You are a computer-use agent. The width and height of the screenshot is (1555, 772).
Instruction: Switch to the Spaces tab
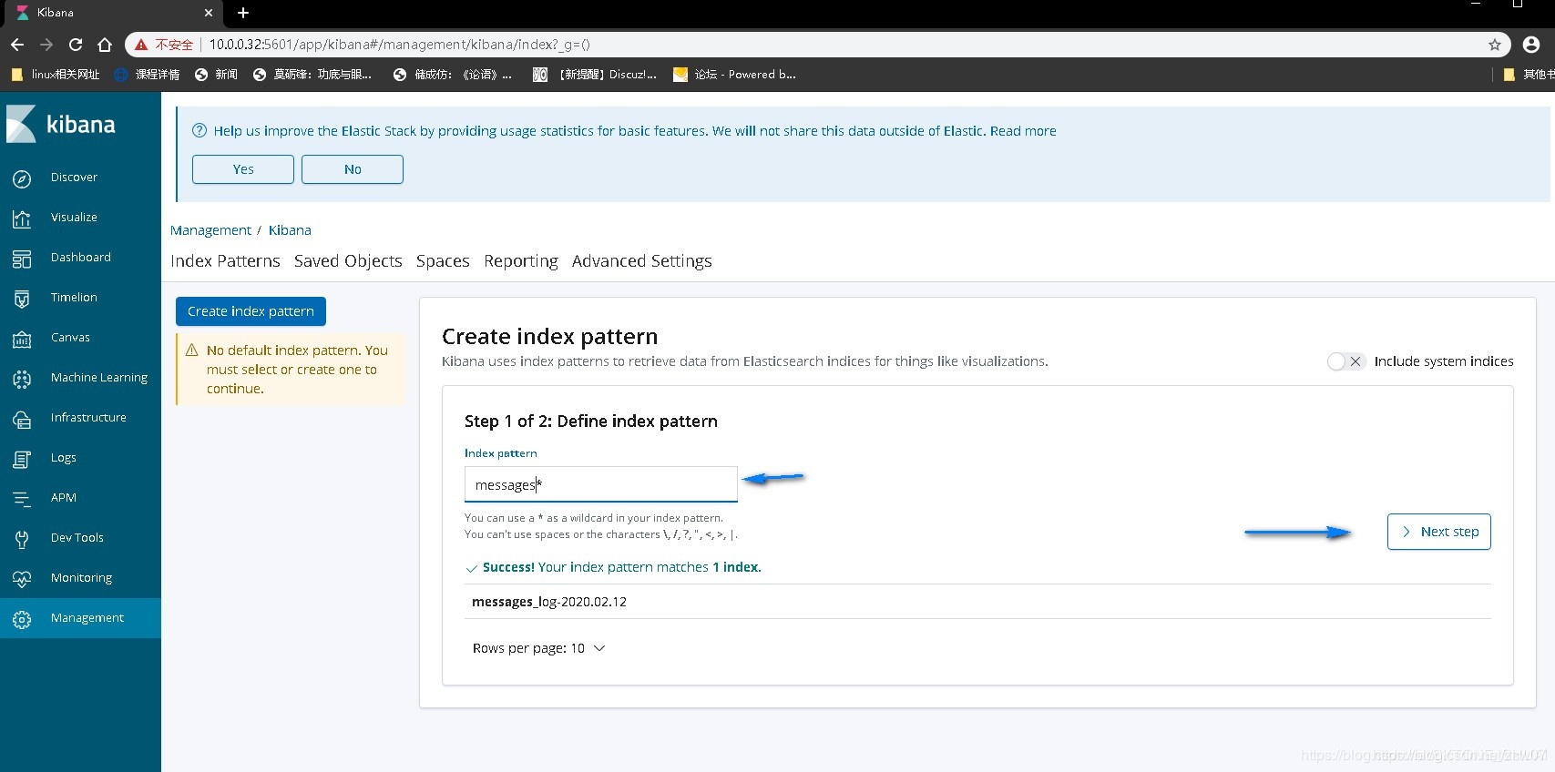(443, 261)
